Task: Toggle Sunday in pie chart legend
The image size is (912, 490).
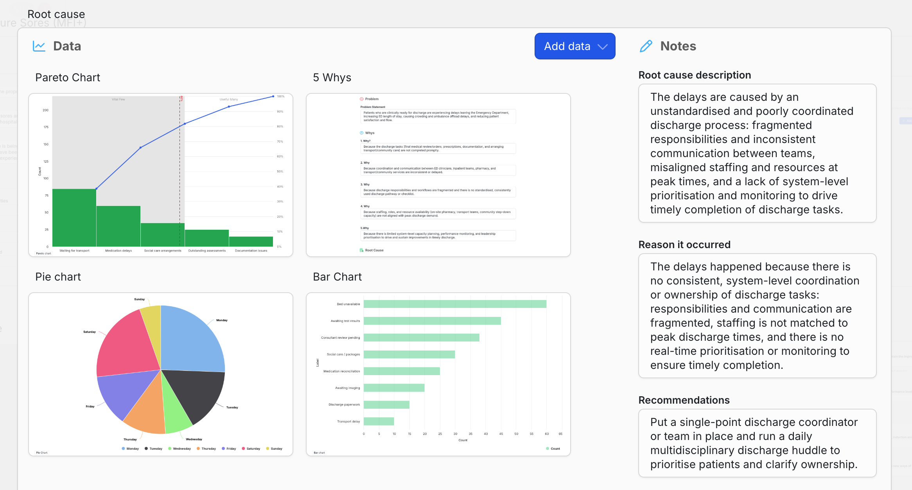Action: [x=274, y=449]
